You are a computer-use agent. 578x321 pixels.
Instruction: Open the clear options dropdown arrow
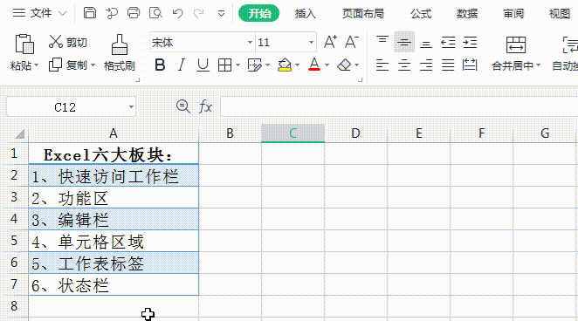coord(357,65)
